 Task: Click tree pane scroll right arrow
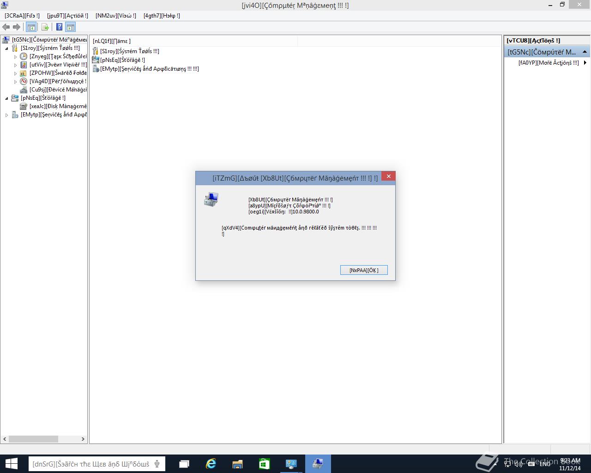83,439
